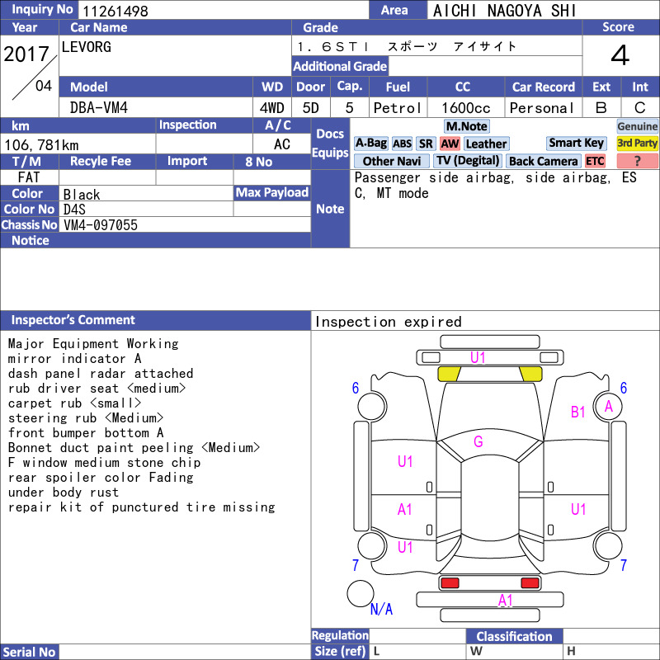Click the Genuine badge
This screenshot has height=660, width=660.
point(637,126)
